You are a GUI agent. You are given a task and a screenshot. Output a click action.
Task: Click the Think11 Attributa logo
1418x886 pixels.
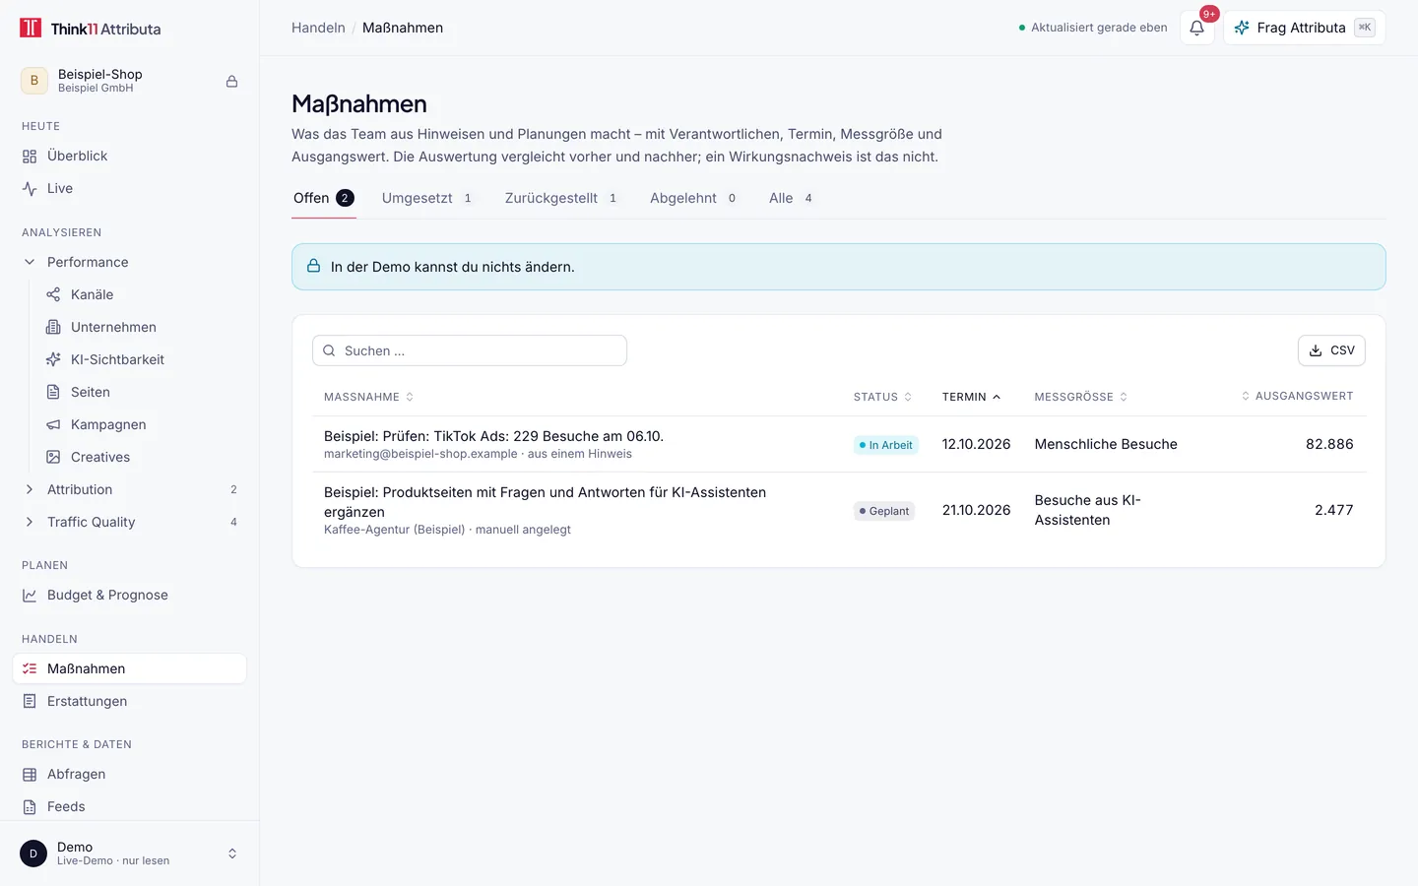[91, 29]
